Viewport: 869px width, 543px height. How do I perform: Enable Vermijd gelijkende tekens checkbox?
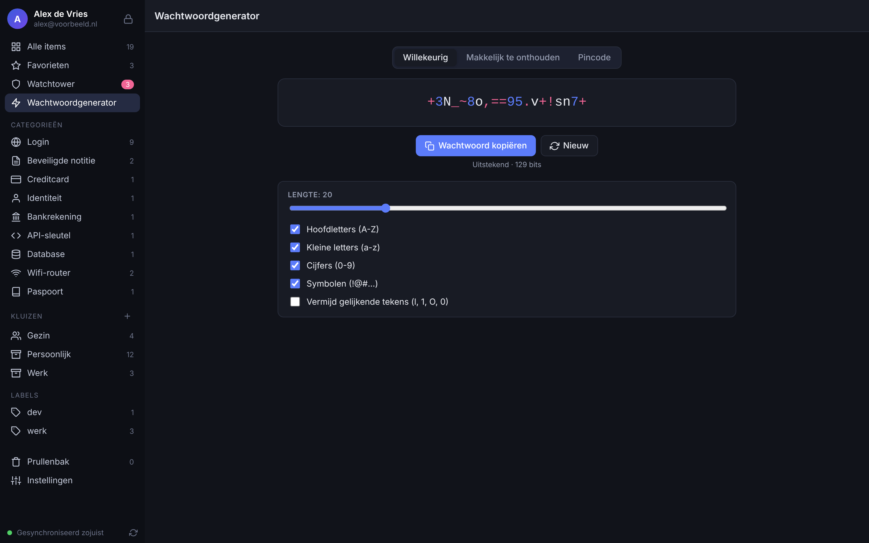295,302
